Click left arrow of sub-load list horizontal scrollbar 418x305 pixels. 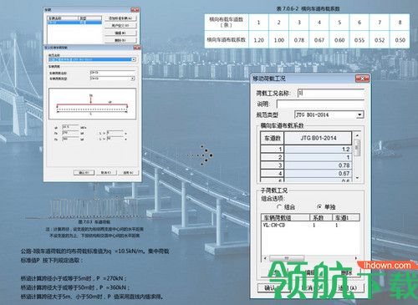[x=265, y=258]
